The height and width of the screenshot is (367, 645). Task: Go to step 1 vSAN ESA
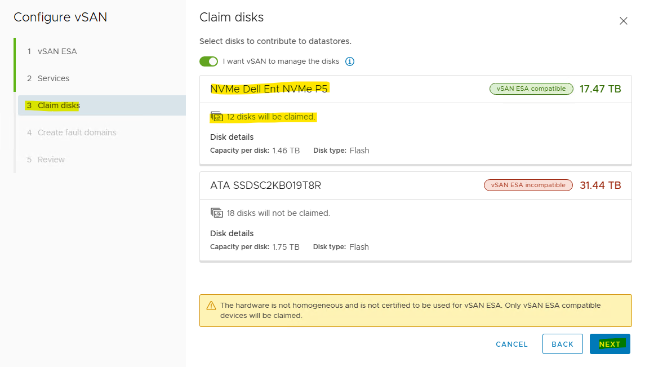(x=57, y=51)
